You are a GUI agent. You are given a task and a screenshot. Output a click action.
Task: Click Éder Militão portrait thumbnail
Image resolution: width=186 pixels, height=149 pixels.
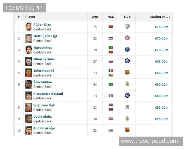coord(29,84)
